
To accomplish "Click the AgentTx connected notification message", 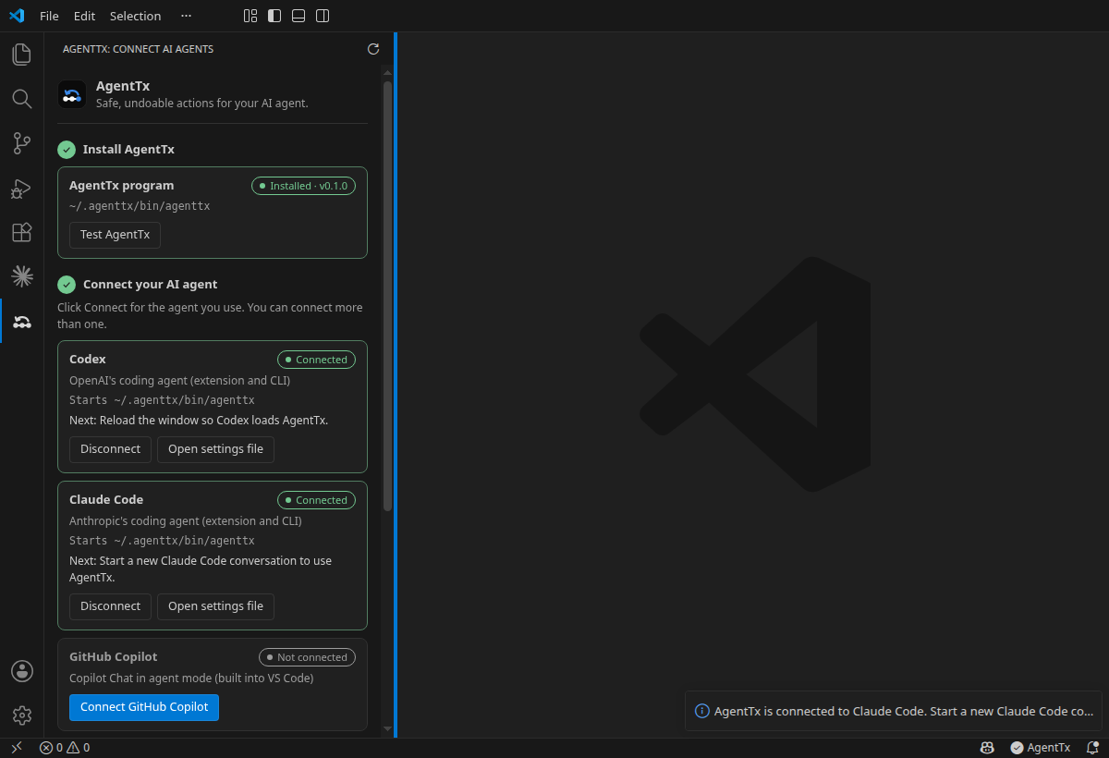I will click(x=904, y=712).
